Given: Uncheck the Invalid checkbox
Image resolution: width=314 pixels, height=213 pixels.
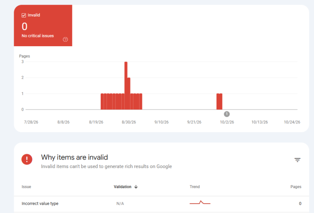Looking at the screenshot, I should pos(24,15).
